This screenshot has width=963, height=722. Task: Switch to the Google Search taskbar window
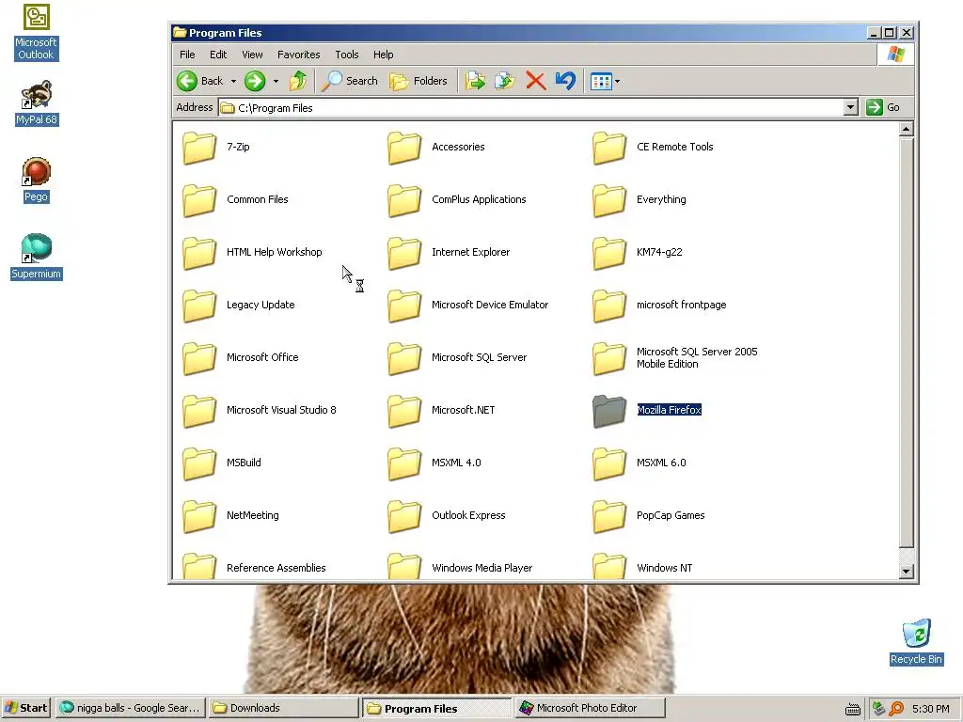click(130, 708)
